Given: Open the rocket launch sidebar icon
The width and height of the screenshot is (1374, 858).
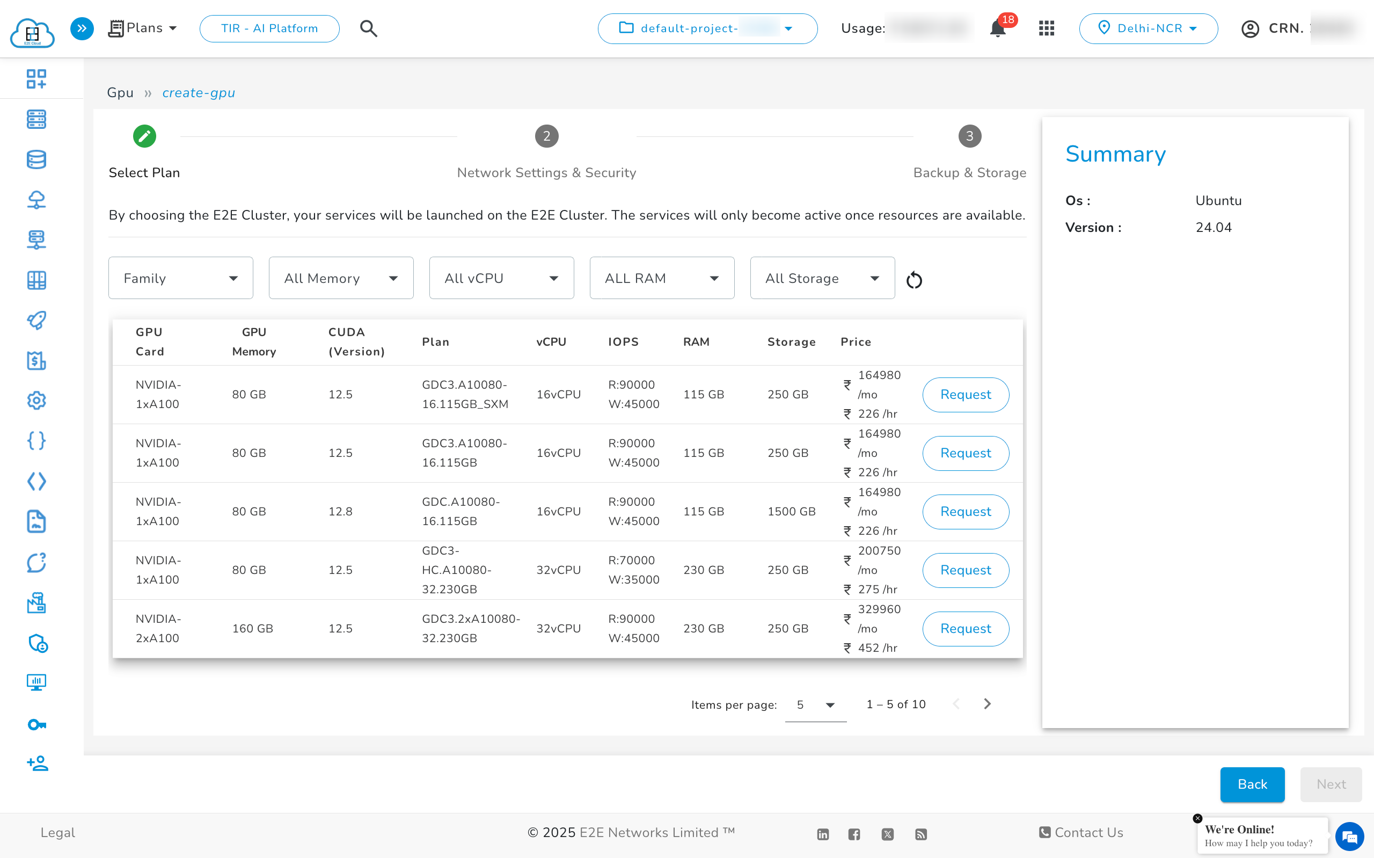Looking at the screenshot, I should pyautogui.click(x=36, y=321).
